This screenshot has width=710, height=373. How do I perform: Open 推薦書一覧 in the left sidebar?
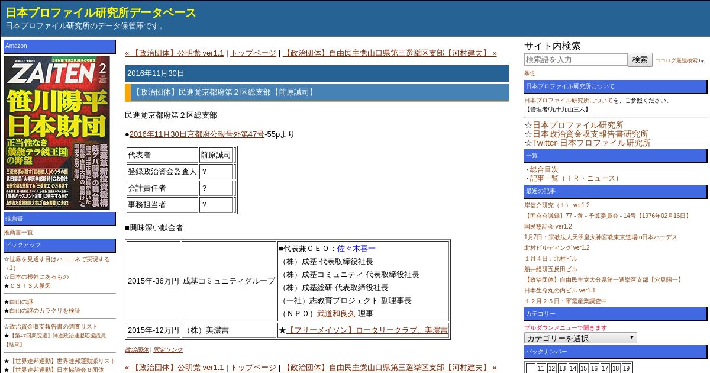click(18, 233)
